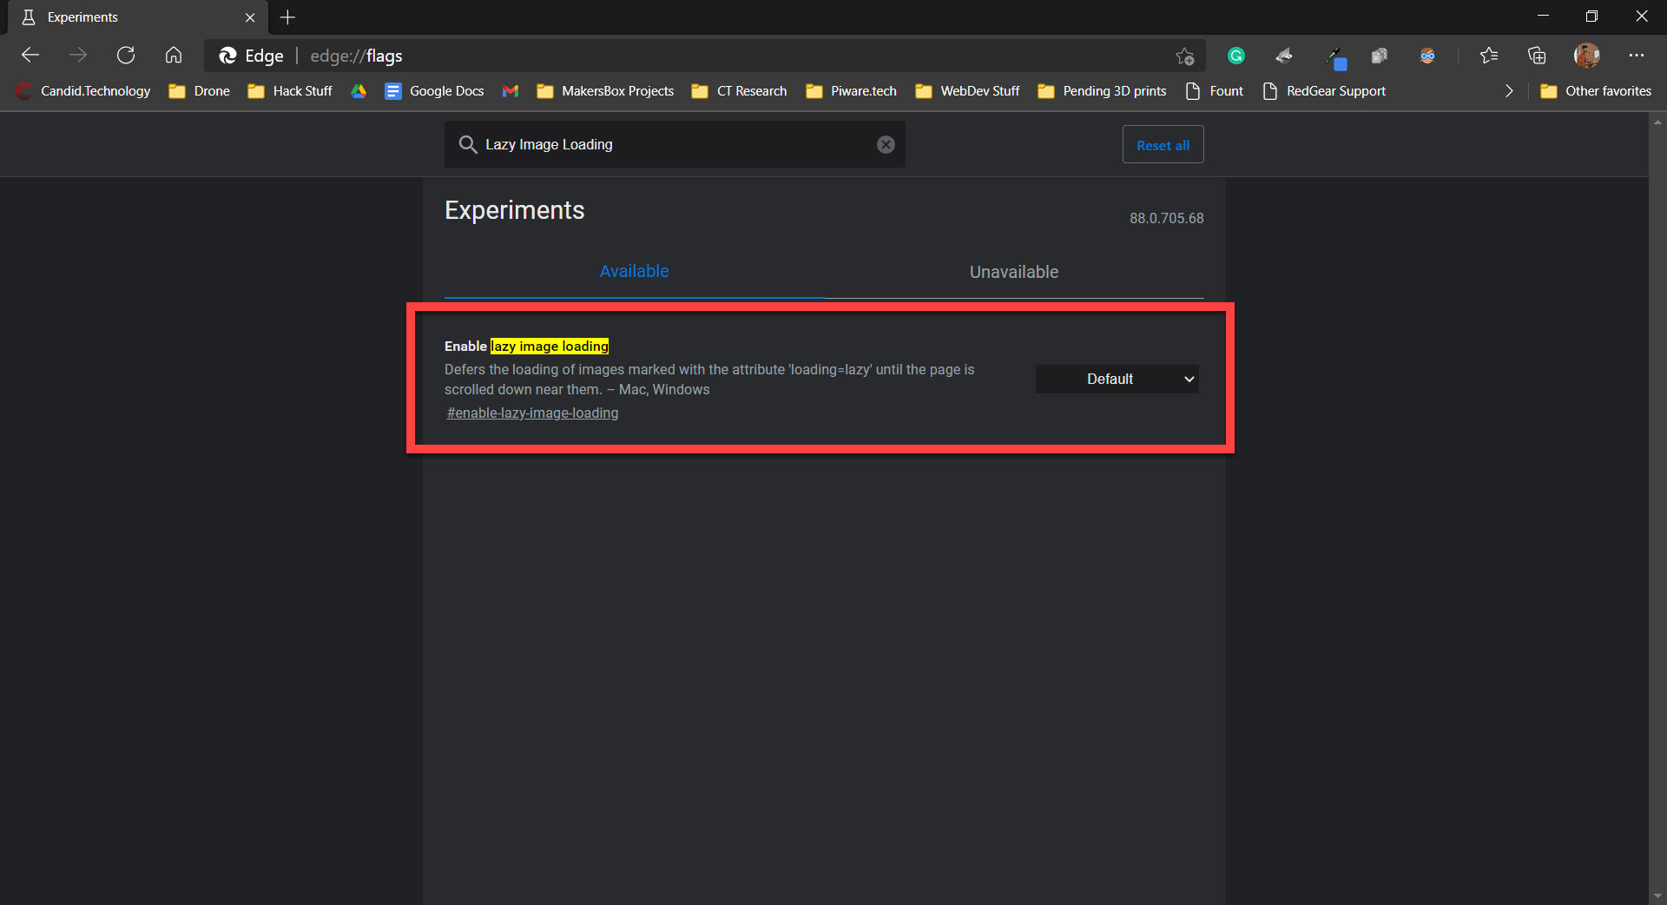Open the Favorites star-list toolbar button
The height and width of the screenshot is (905, 1667).
pos(1489,56)
